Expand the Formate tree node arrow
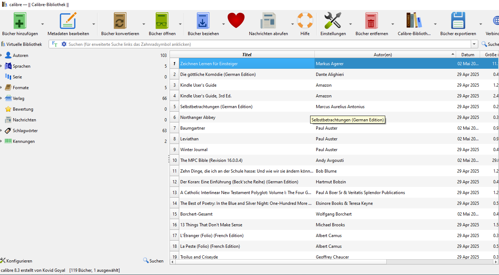499x275 pixels. pyautogui.click(x=1, y=88)
